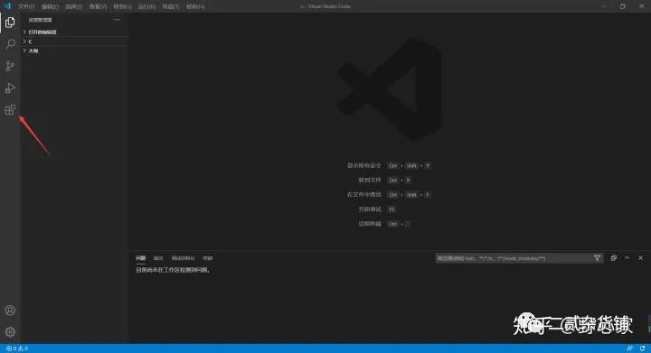This screenshot has width=651, height=353.
Task: Open the Go (转到) menu
Action: 122,6
